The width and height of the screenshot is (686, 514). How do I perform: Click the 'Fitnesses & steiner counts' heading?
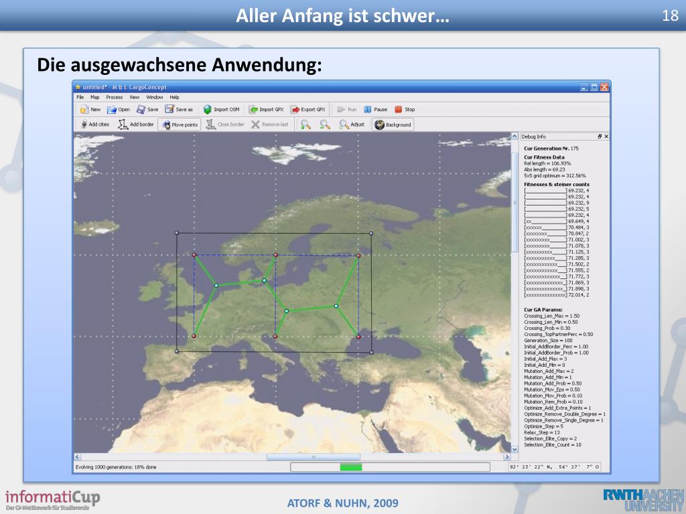pyautogui.click(x=557, y=185)
